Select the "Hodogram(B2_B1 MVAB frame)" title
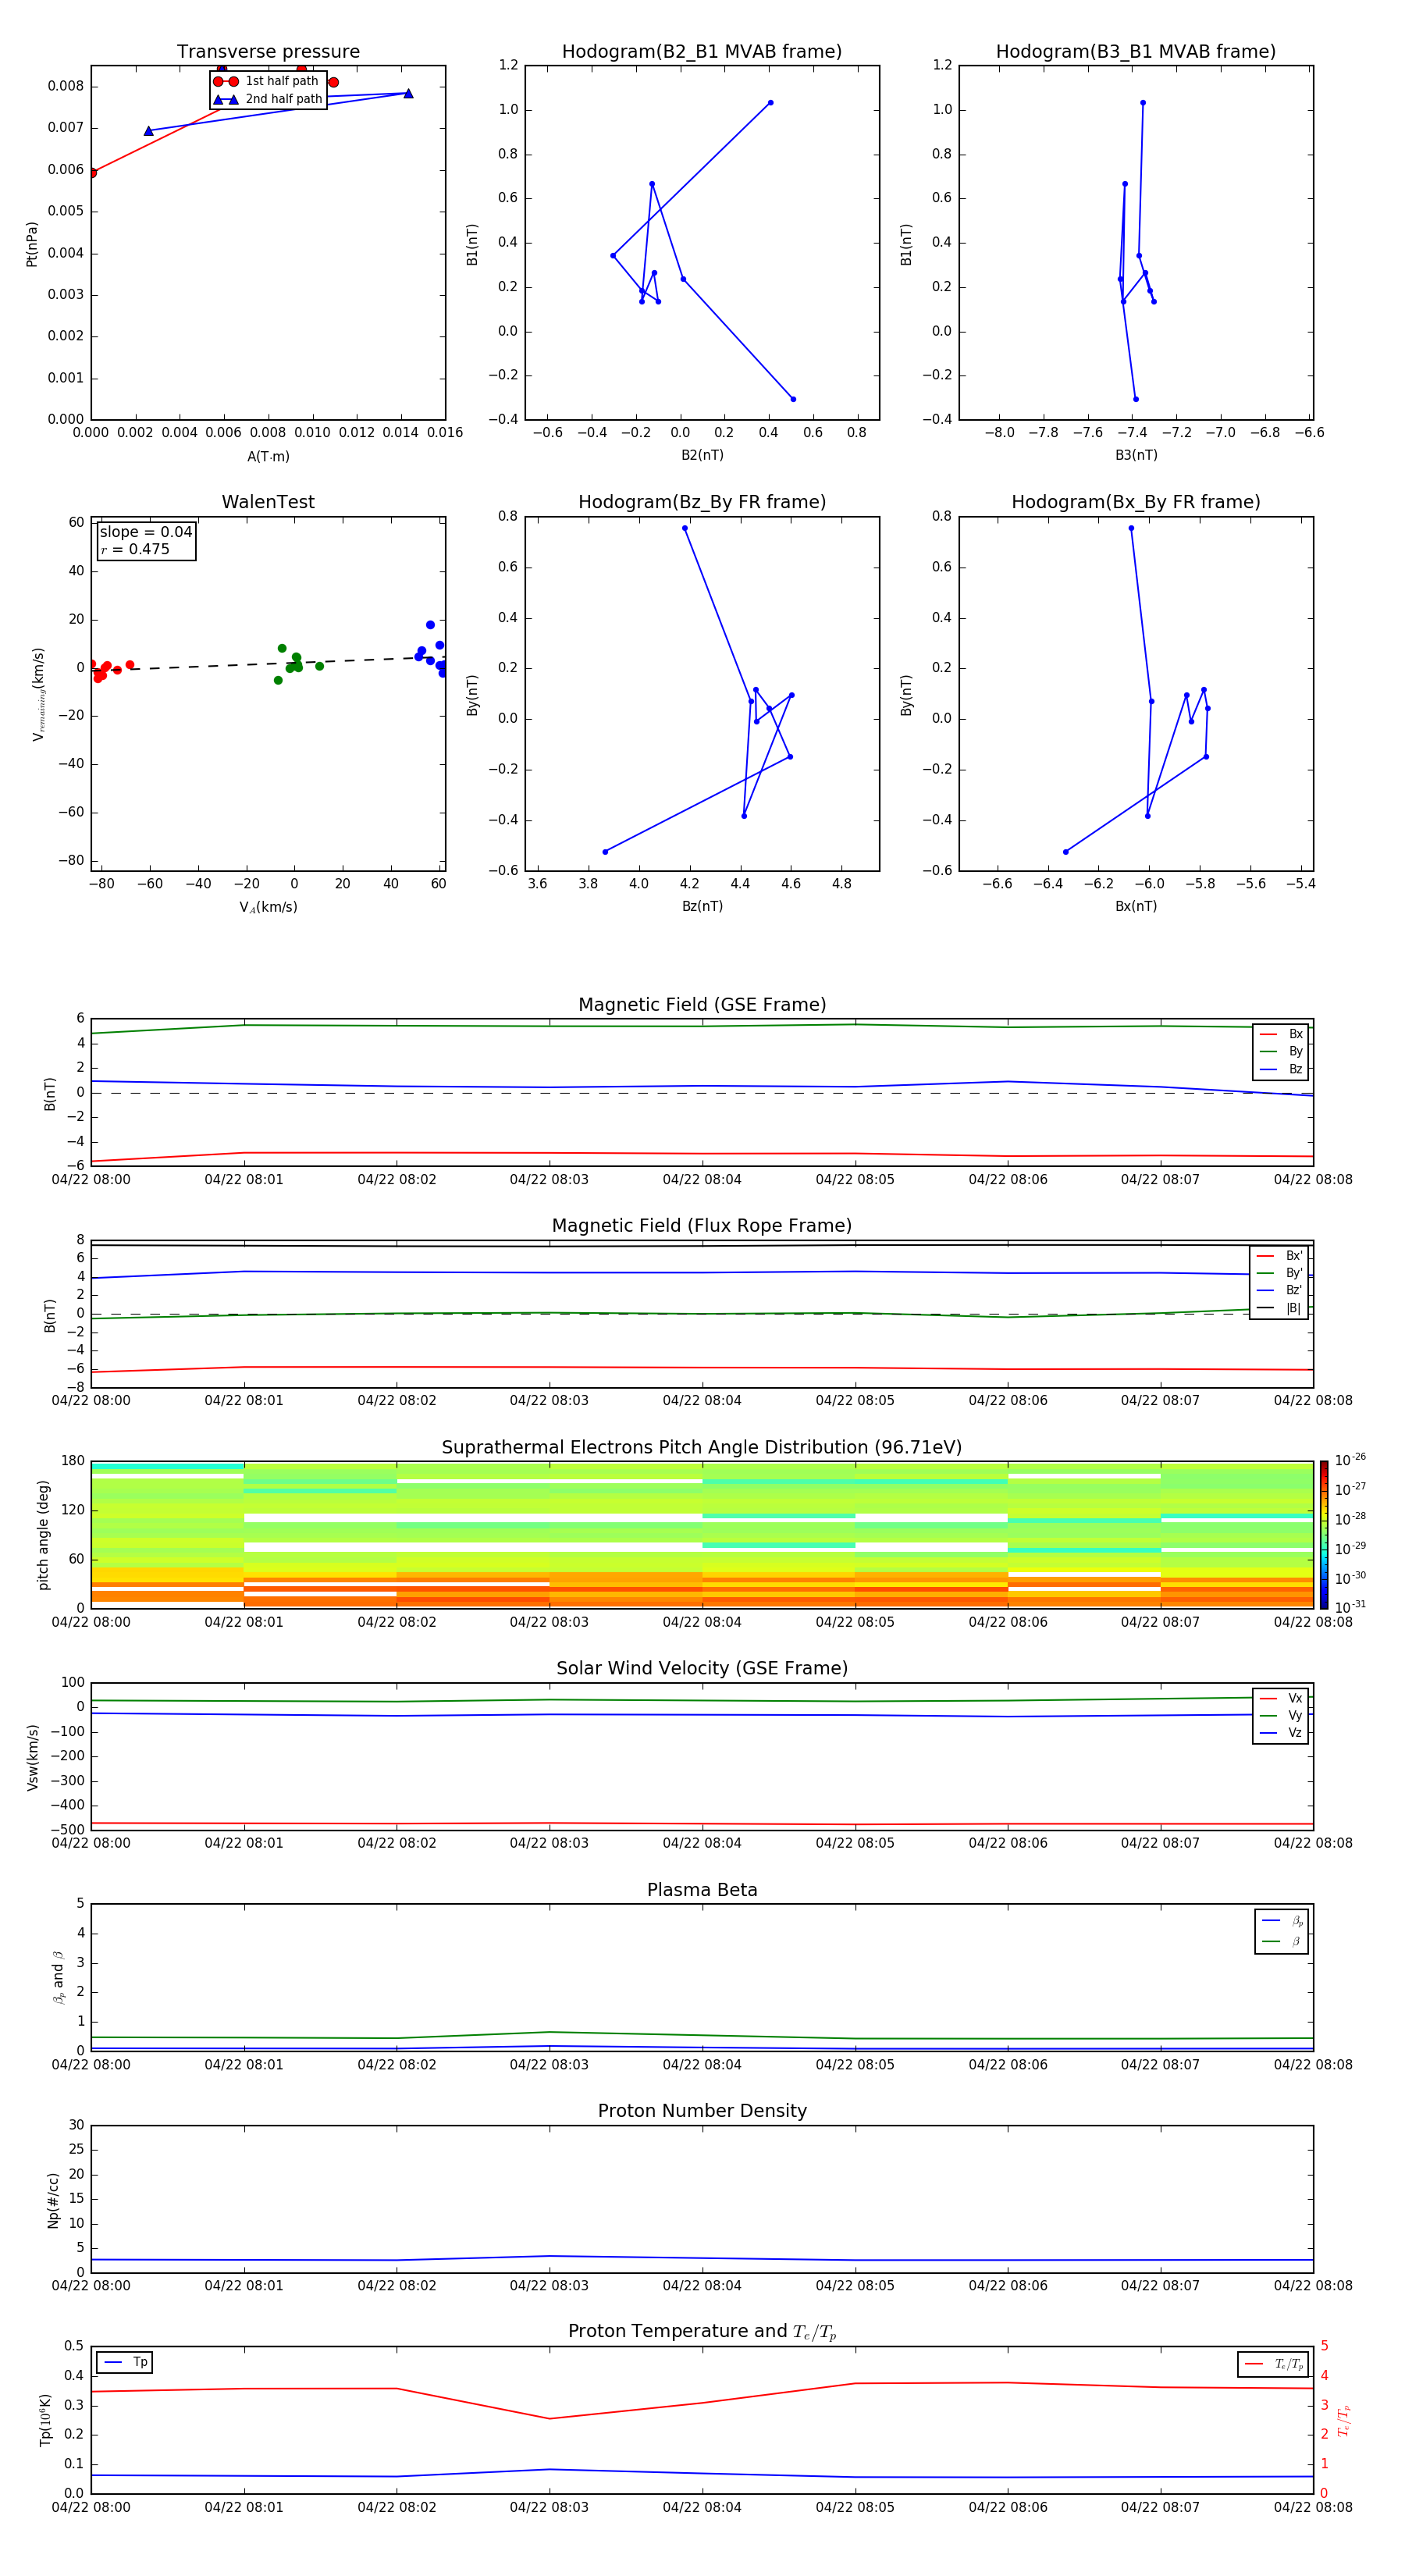 click(x=702, y=52)
